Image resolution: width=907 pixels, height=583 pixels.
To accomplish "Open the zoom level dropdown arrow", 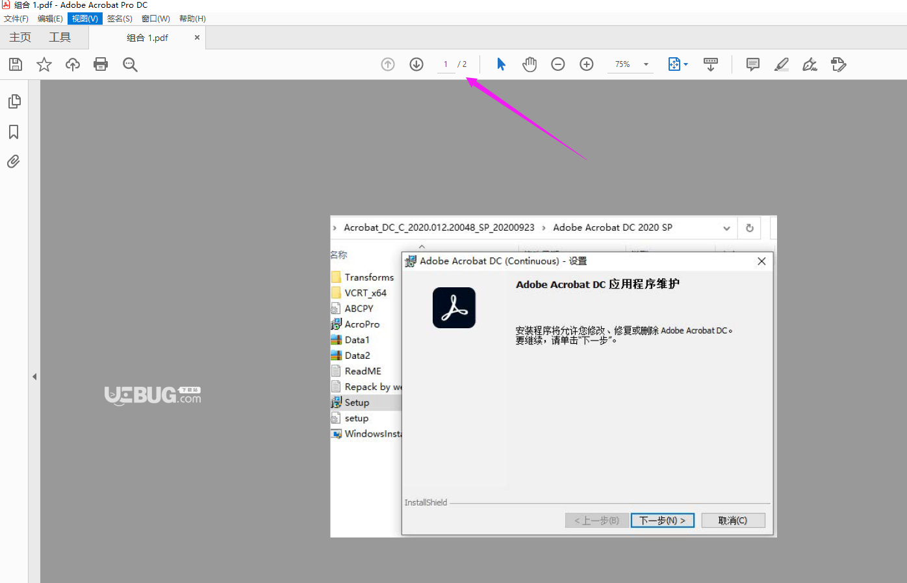I will click(646, 64).
